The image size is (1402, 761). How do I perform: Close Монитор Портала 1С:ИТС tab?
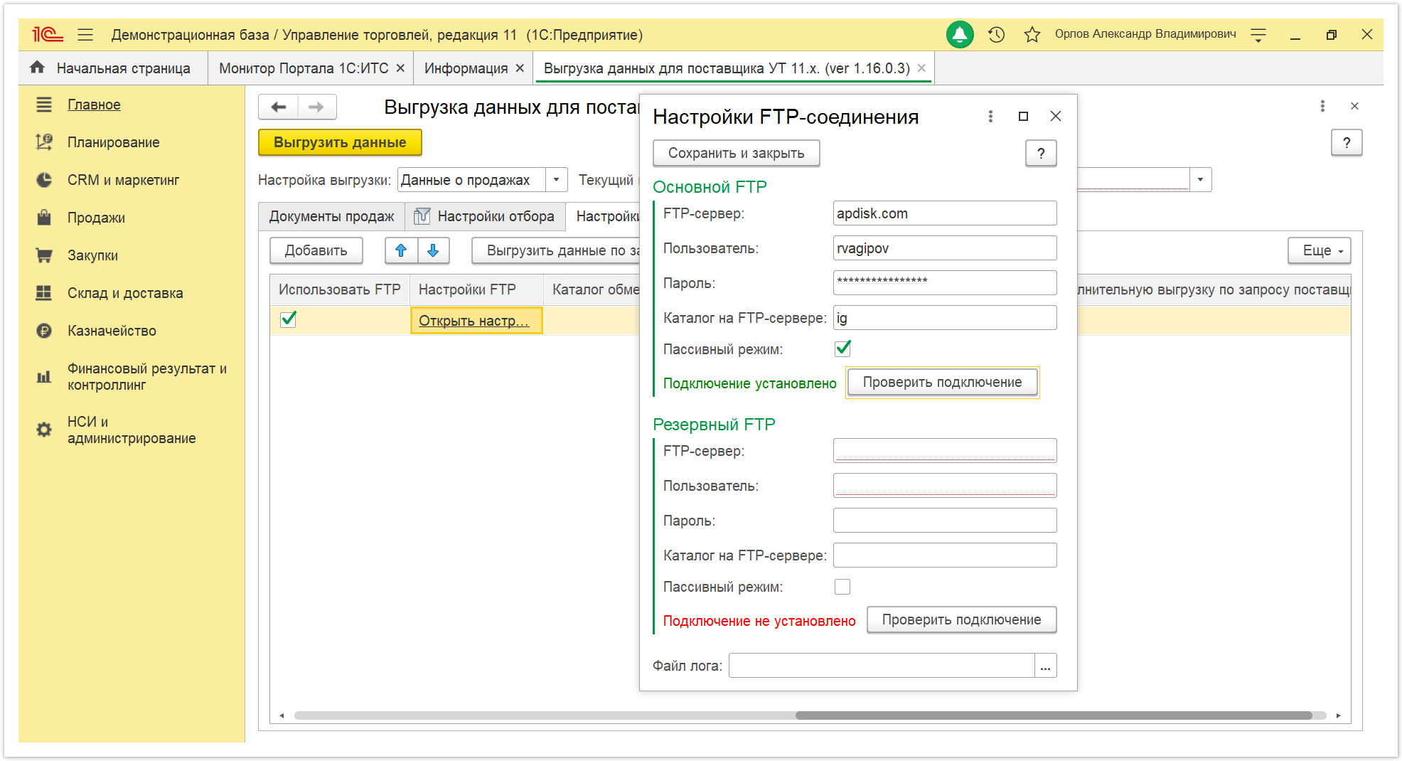[400, 68]
